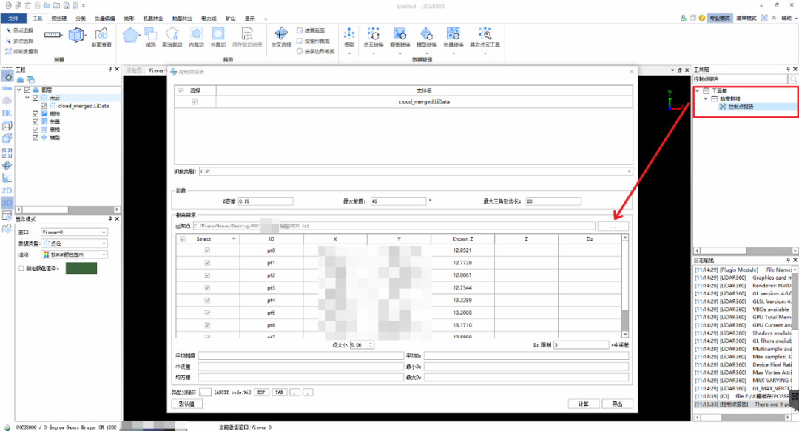Click the 默认值 default button

(x=187, y=404)
